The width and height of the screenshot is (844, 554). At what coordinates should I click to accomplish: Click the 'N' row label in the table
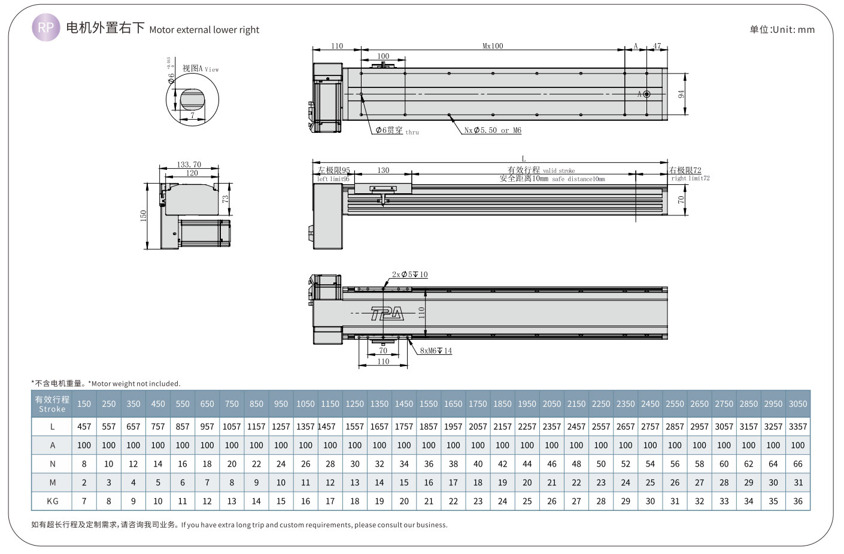(52, 464)
